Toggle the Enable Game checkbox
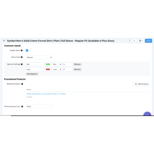 27,51
